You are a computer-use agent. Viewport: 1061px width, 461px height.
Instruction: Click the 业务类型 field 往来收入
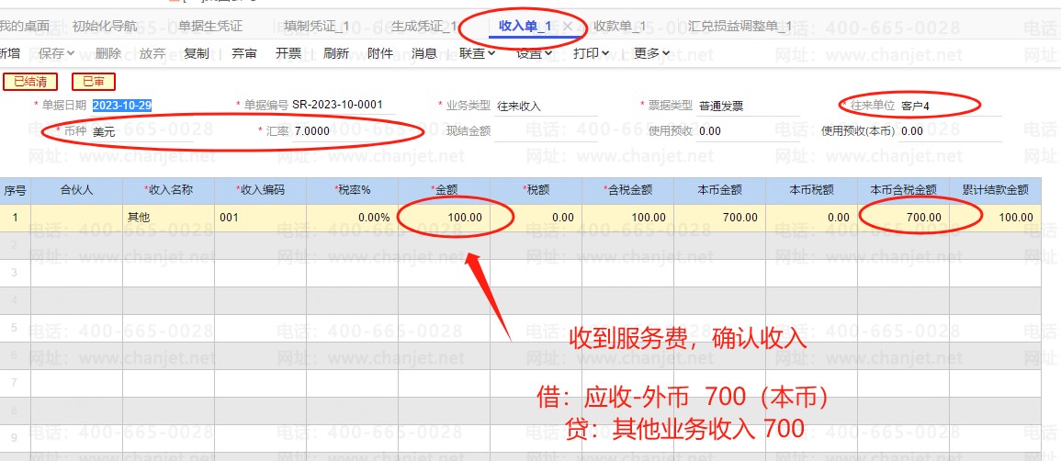[547, 107]
